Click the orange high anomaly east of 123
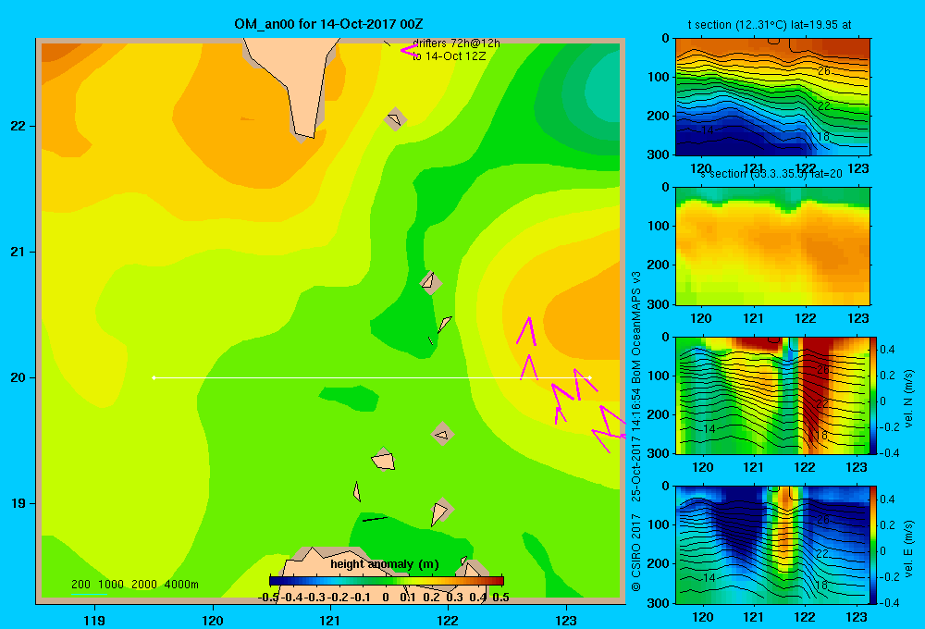 click(x=587, y=322)
